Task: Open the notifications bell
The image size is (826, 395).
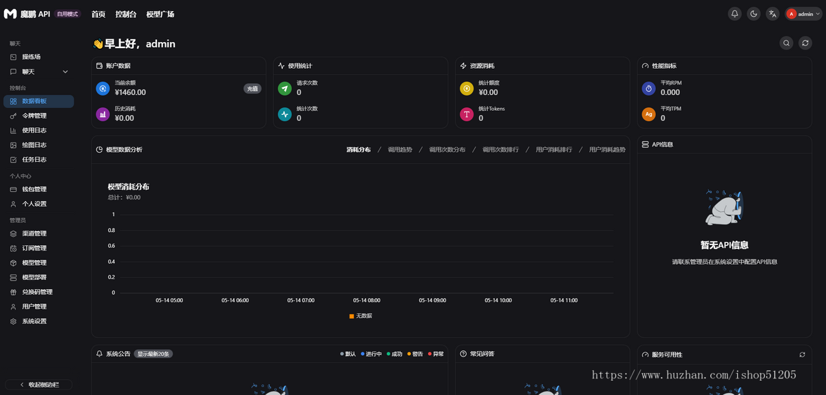Action: point(735,14)
